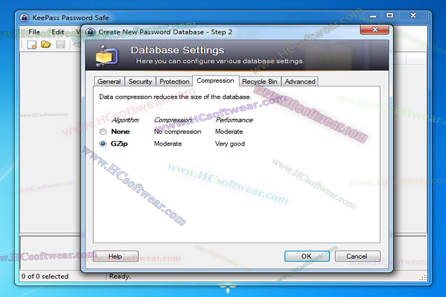Click the 'Moderate' text in the None row
446x297 pixels.
(229, 132)
